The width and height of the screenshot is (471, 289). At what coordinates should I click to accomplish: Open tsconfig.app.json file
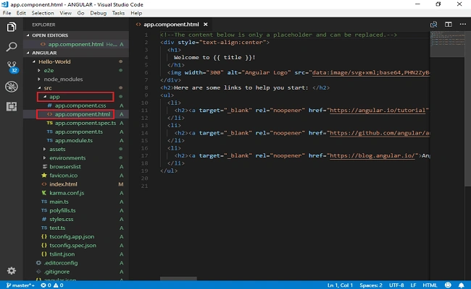click(x=76, y=236)
